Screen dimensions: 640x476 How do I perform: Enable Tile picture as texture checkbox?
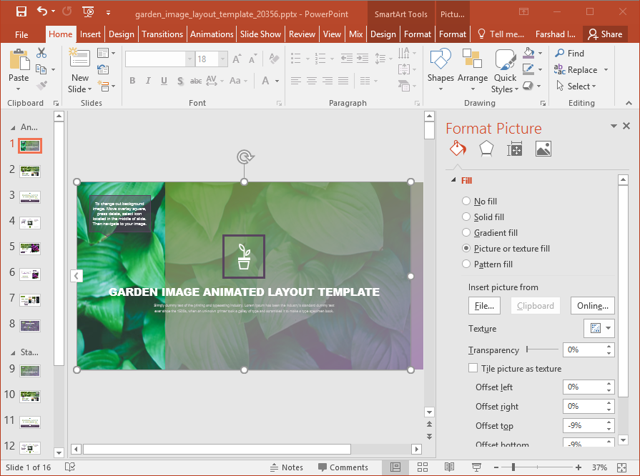pos(473,368)
